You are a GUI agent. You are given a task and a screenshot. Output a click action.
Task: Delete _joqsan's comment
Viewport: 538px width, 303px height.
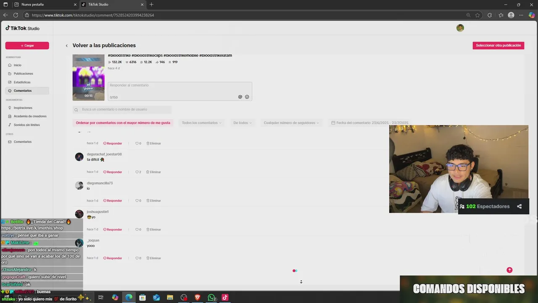pos(153,258)
